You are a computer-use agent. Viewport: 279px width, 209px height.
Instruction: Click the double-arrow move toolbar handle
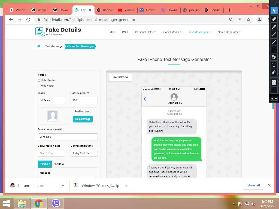pyautogui.click(x=274, y=99)
